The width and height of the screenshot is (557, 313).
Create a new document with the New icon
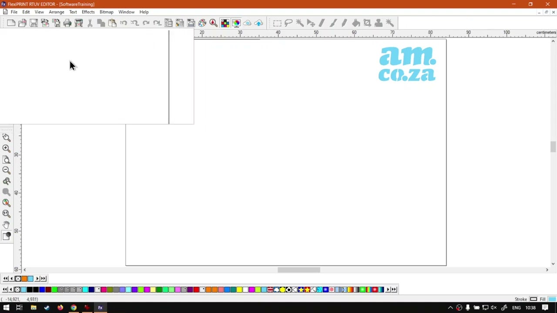[x=11, y=23]
